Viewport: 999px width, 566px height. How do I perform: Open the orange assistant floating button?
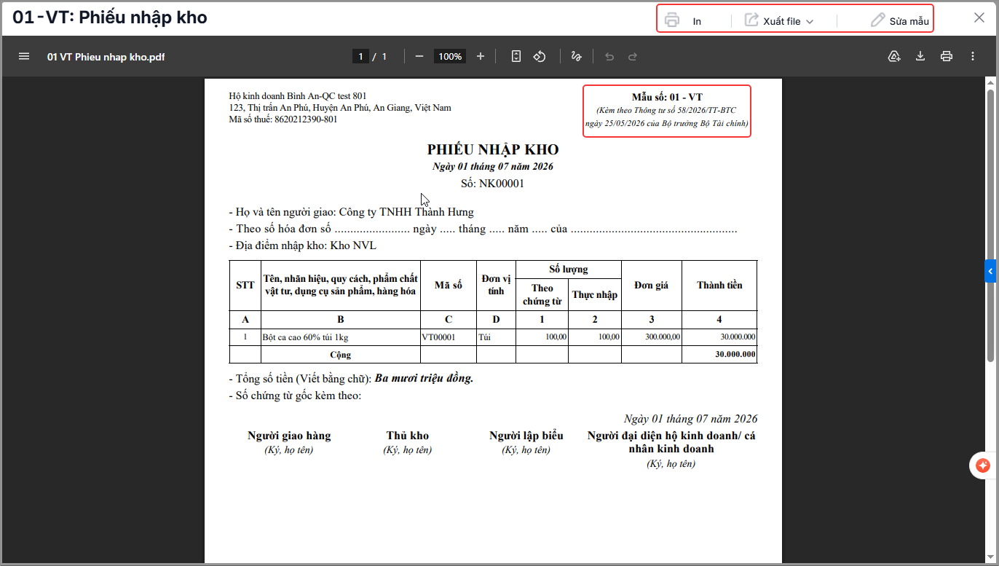(x=983, y=465)
